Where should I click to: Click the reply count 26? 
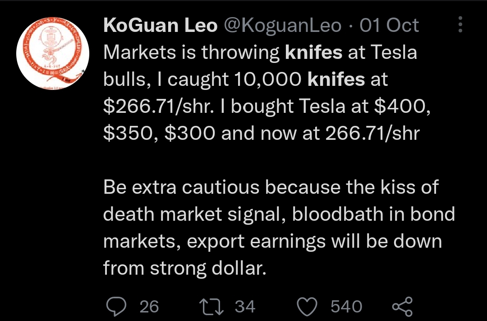[149, 307]
